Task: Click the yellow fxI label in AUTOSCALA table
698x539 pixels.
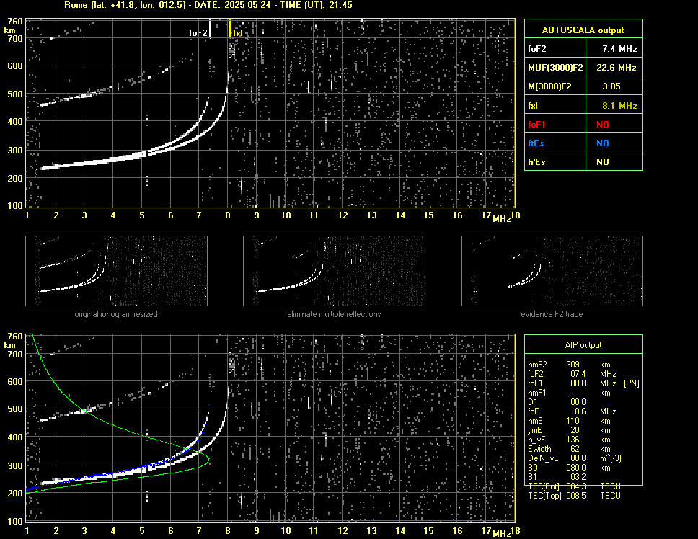Action: pyautogui.click(x=533, y=106)
